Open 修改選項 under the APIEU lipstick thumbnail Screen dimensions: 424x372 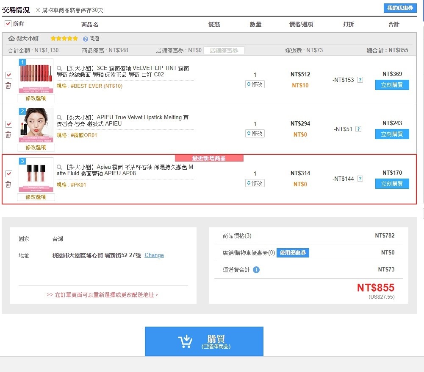tap(36, 148)
